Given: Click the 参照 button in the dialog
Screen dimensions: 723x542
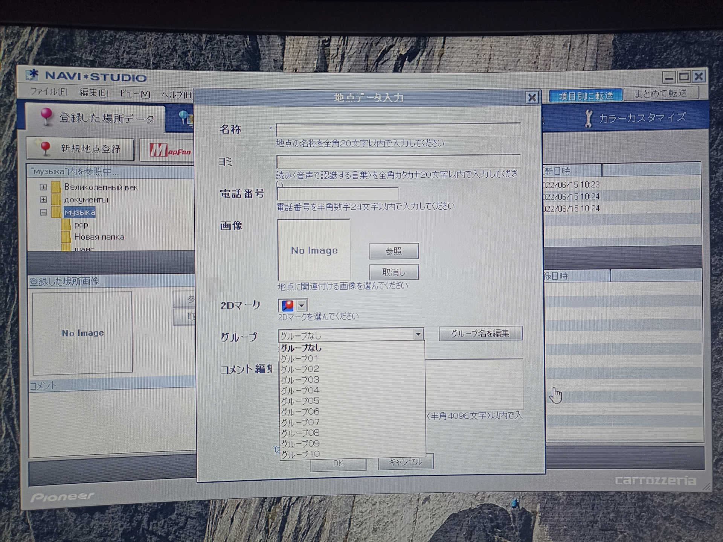Looking at the screenshot, I should pyautogui.click(x=394, y=251).
